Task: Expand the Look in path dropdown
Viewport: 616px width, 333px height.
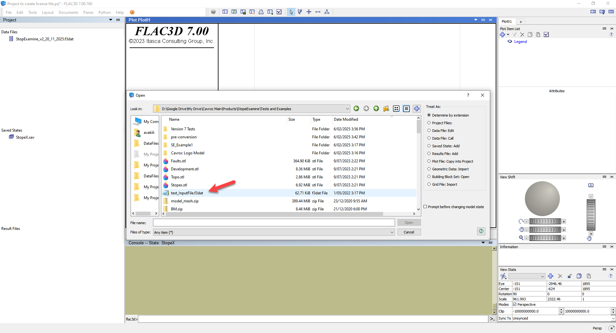Action: [x=347, y=109]
